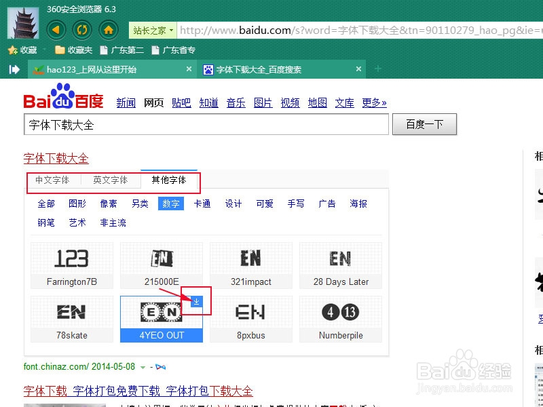Filter fonts by 钢笔
This screenshot has height=407, width=543.
pos(46,222)
